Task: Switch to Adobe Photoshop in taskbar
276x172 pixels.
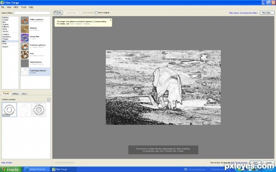Action: pyautogui.click(x=37, y=169)
